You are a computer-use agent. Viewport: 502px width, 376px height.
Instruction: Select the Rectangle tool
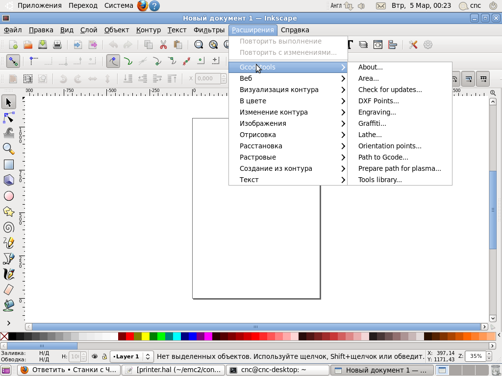(9, 164)
